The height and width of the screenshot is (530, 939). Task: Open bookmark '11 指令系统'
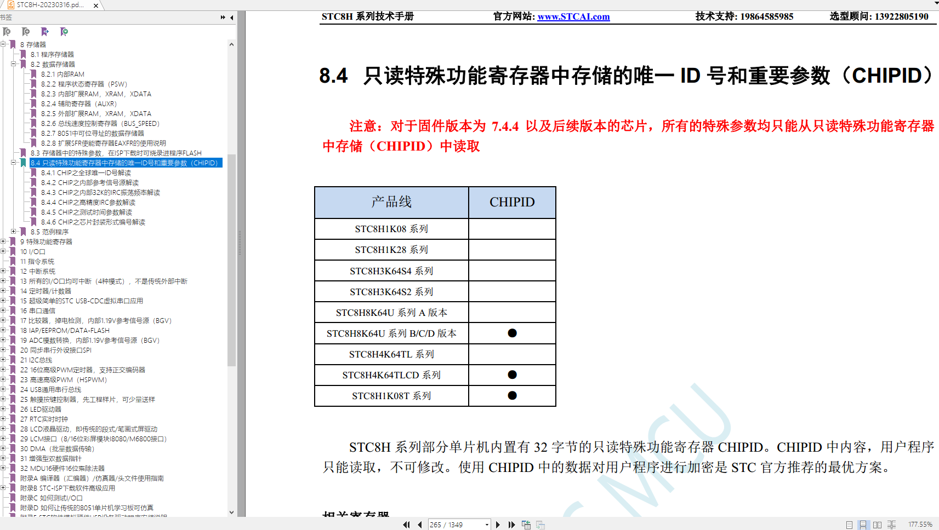point(37,261)
